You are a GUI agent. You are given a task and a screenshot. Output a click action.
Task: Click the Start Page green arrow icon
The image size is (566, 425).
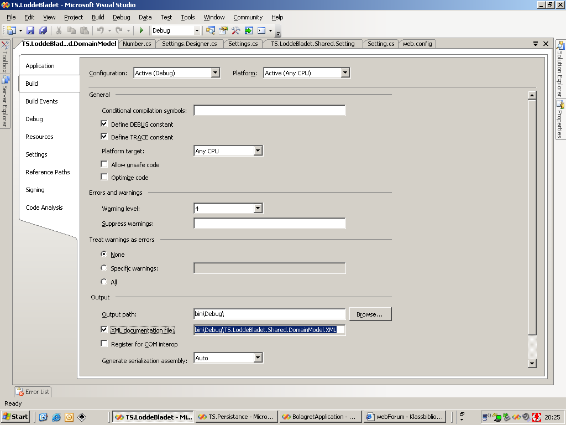tap(249, 30)
